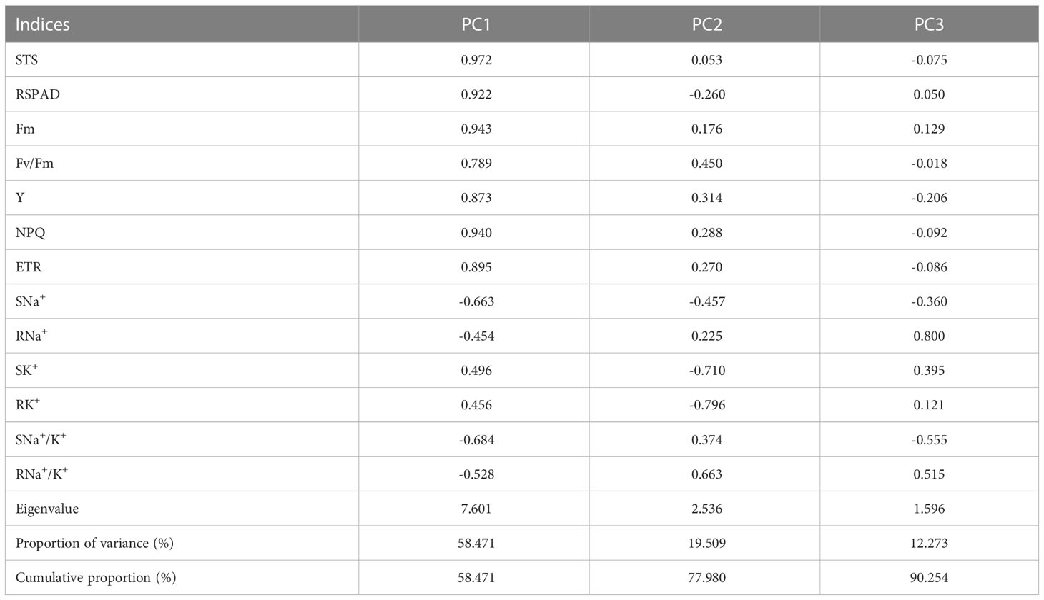The width and height of the screenshot is (1044, 600).
Task: Click the Indices column header
Action: [x=43, y=24]
